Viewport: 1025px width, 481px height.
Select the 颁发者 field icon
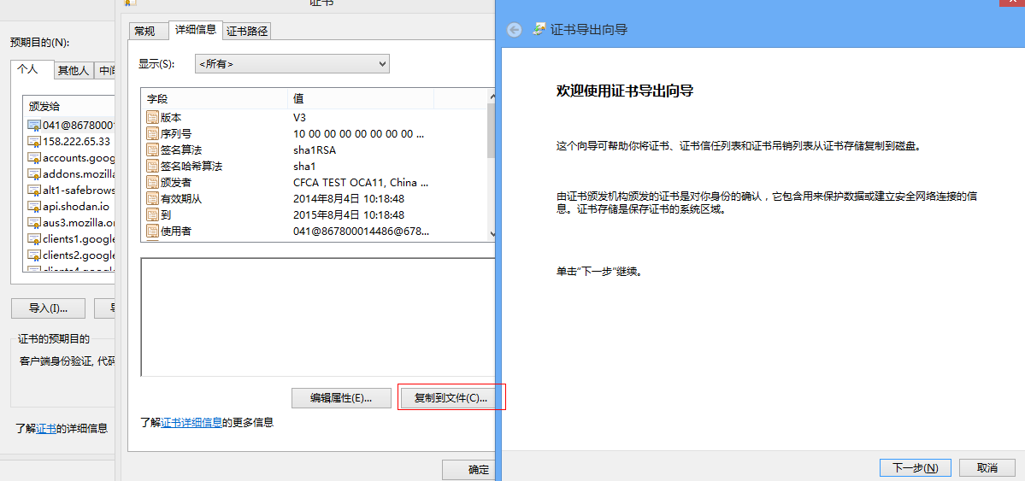coord(152,182)
